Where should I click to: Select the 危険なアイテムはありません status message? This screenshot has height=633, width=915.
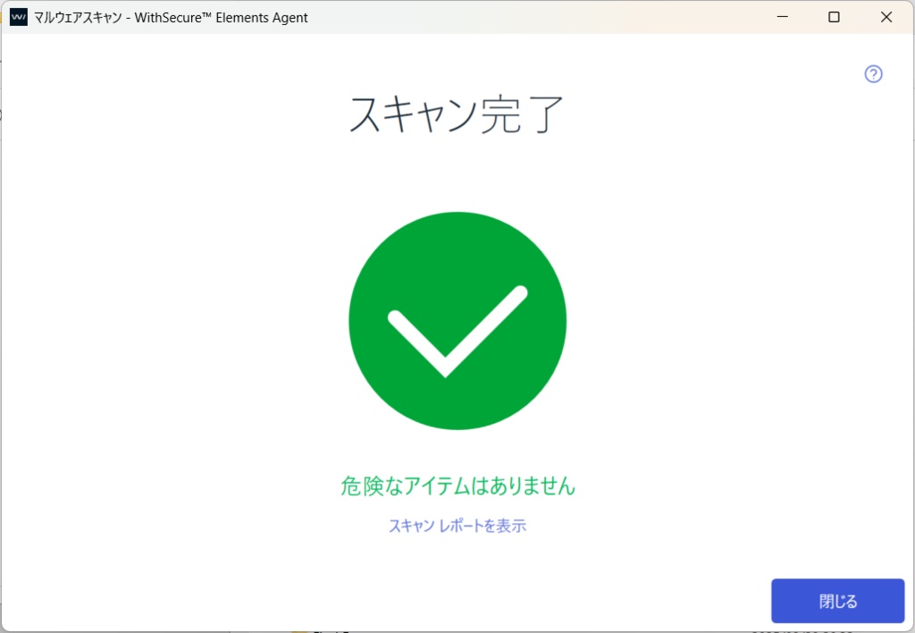457,485
